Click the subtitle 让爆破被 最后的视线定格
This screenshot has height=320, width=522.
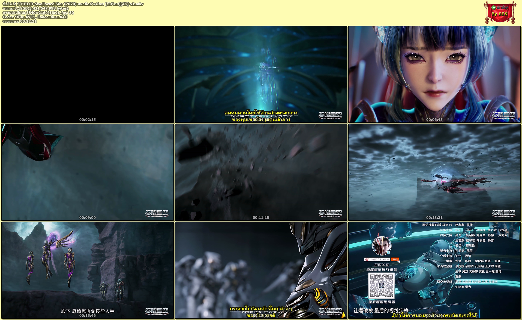(x=381, y=310)
